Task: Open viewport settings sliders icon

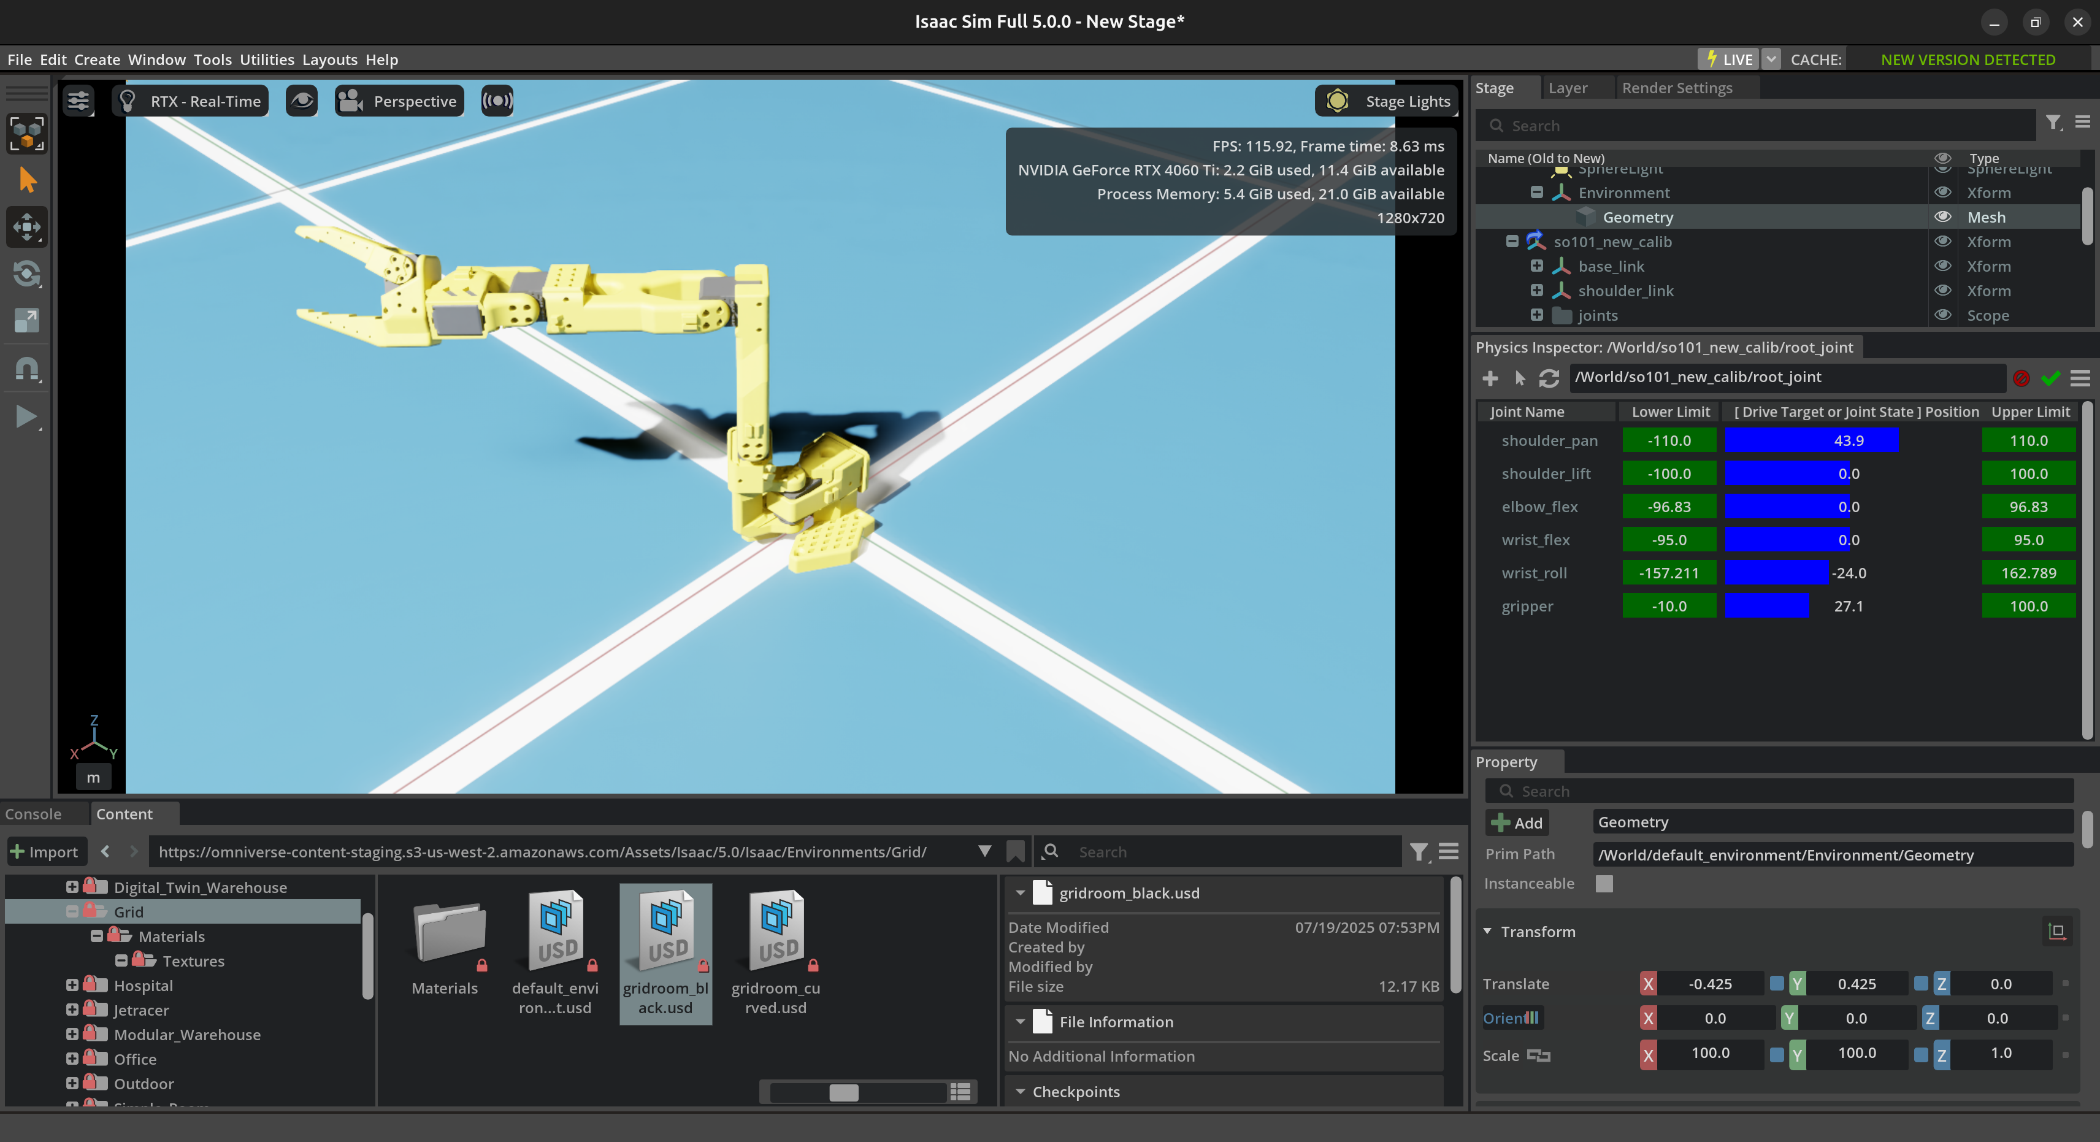Action: (x=79, y=101)
